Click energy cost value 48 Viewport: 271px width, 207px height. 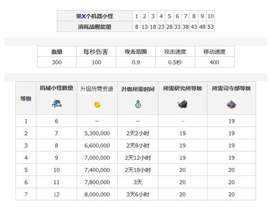click(x=202, y=27)
